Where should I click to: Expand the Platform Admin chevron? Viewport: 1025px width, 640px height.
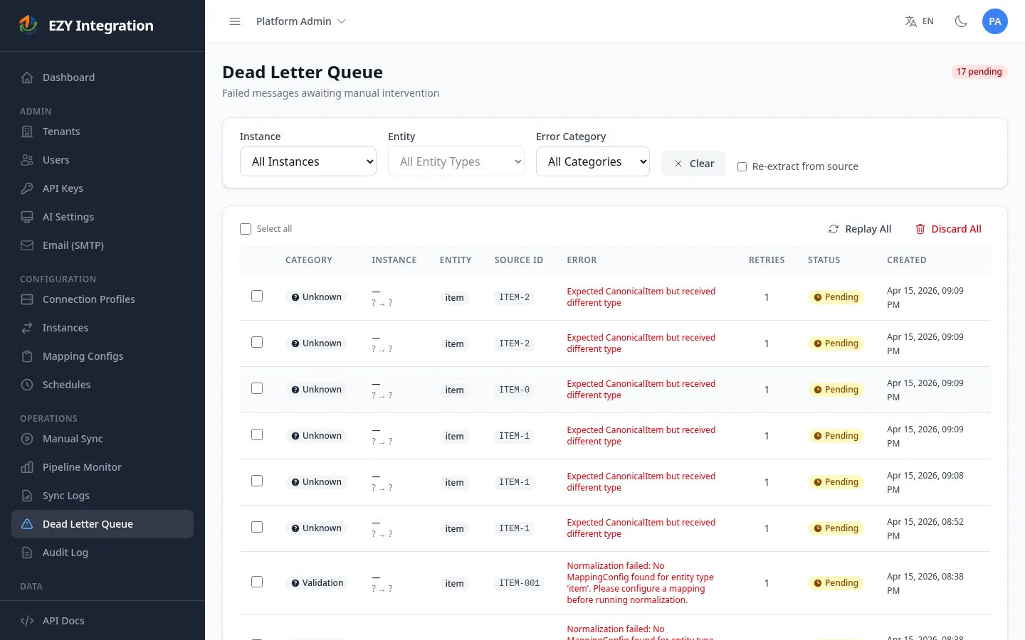pyautogui.click(x=342, y=21)
